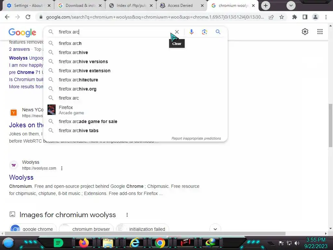Select the Firefox Arcade game suggestion
The height and width of the screenshot is (250, 333).
point(135,110)
